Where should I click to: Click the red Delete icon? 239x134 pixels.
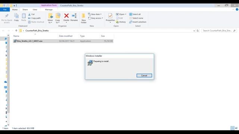click(x=66, y=16)
